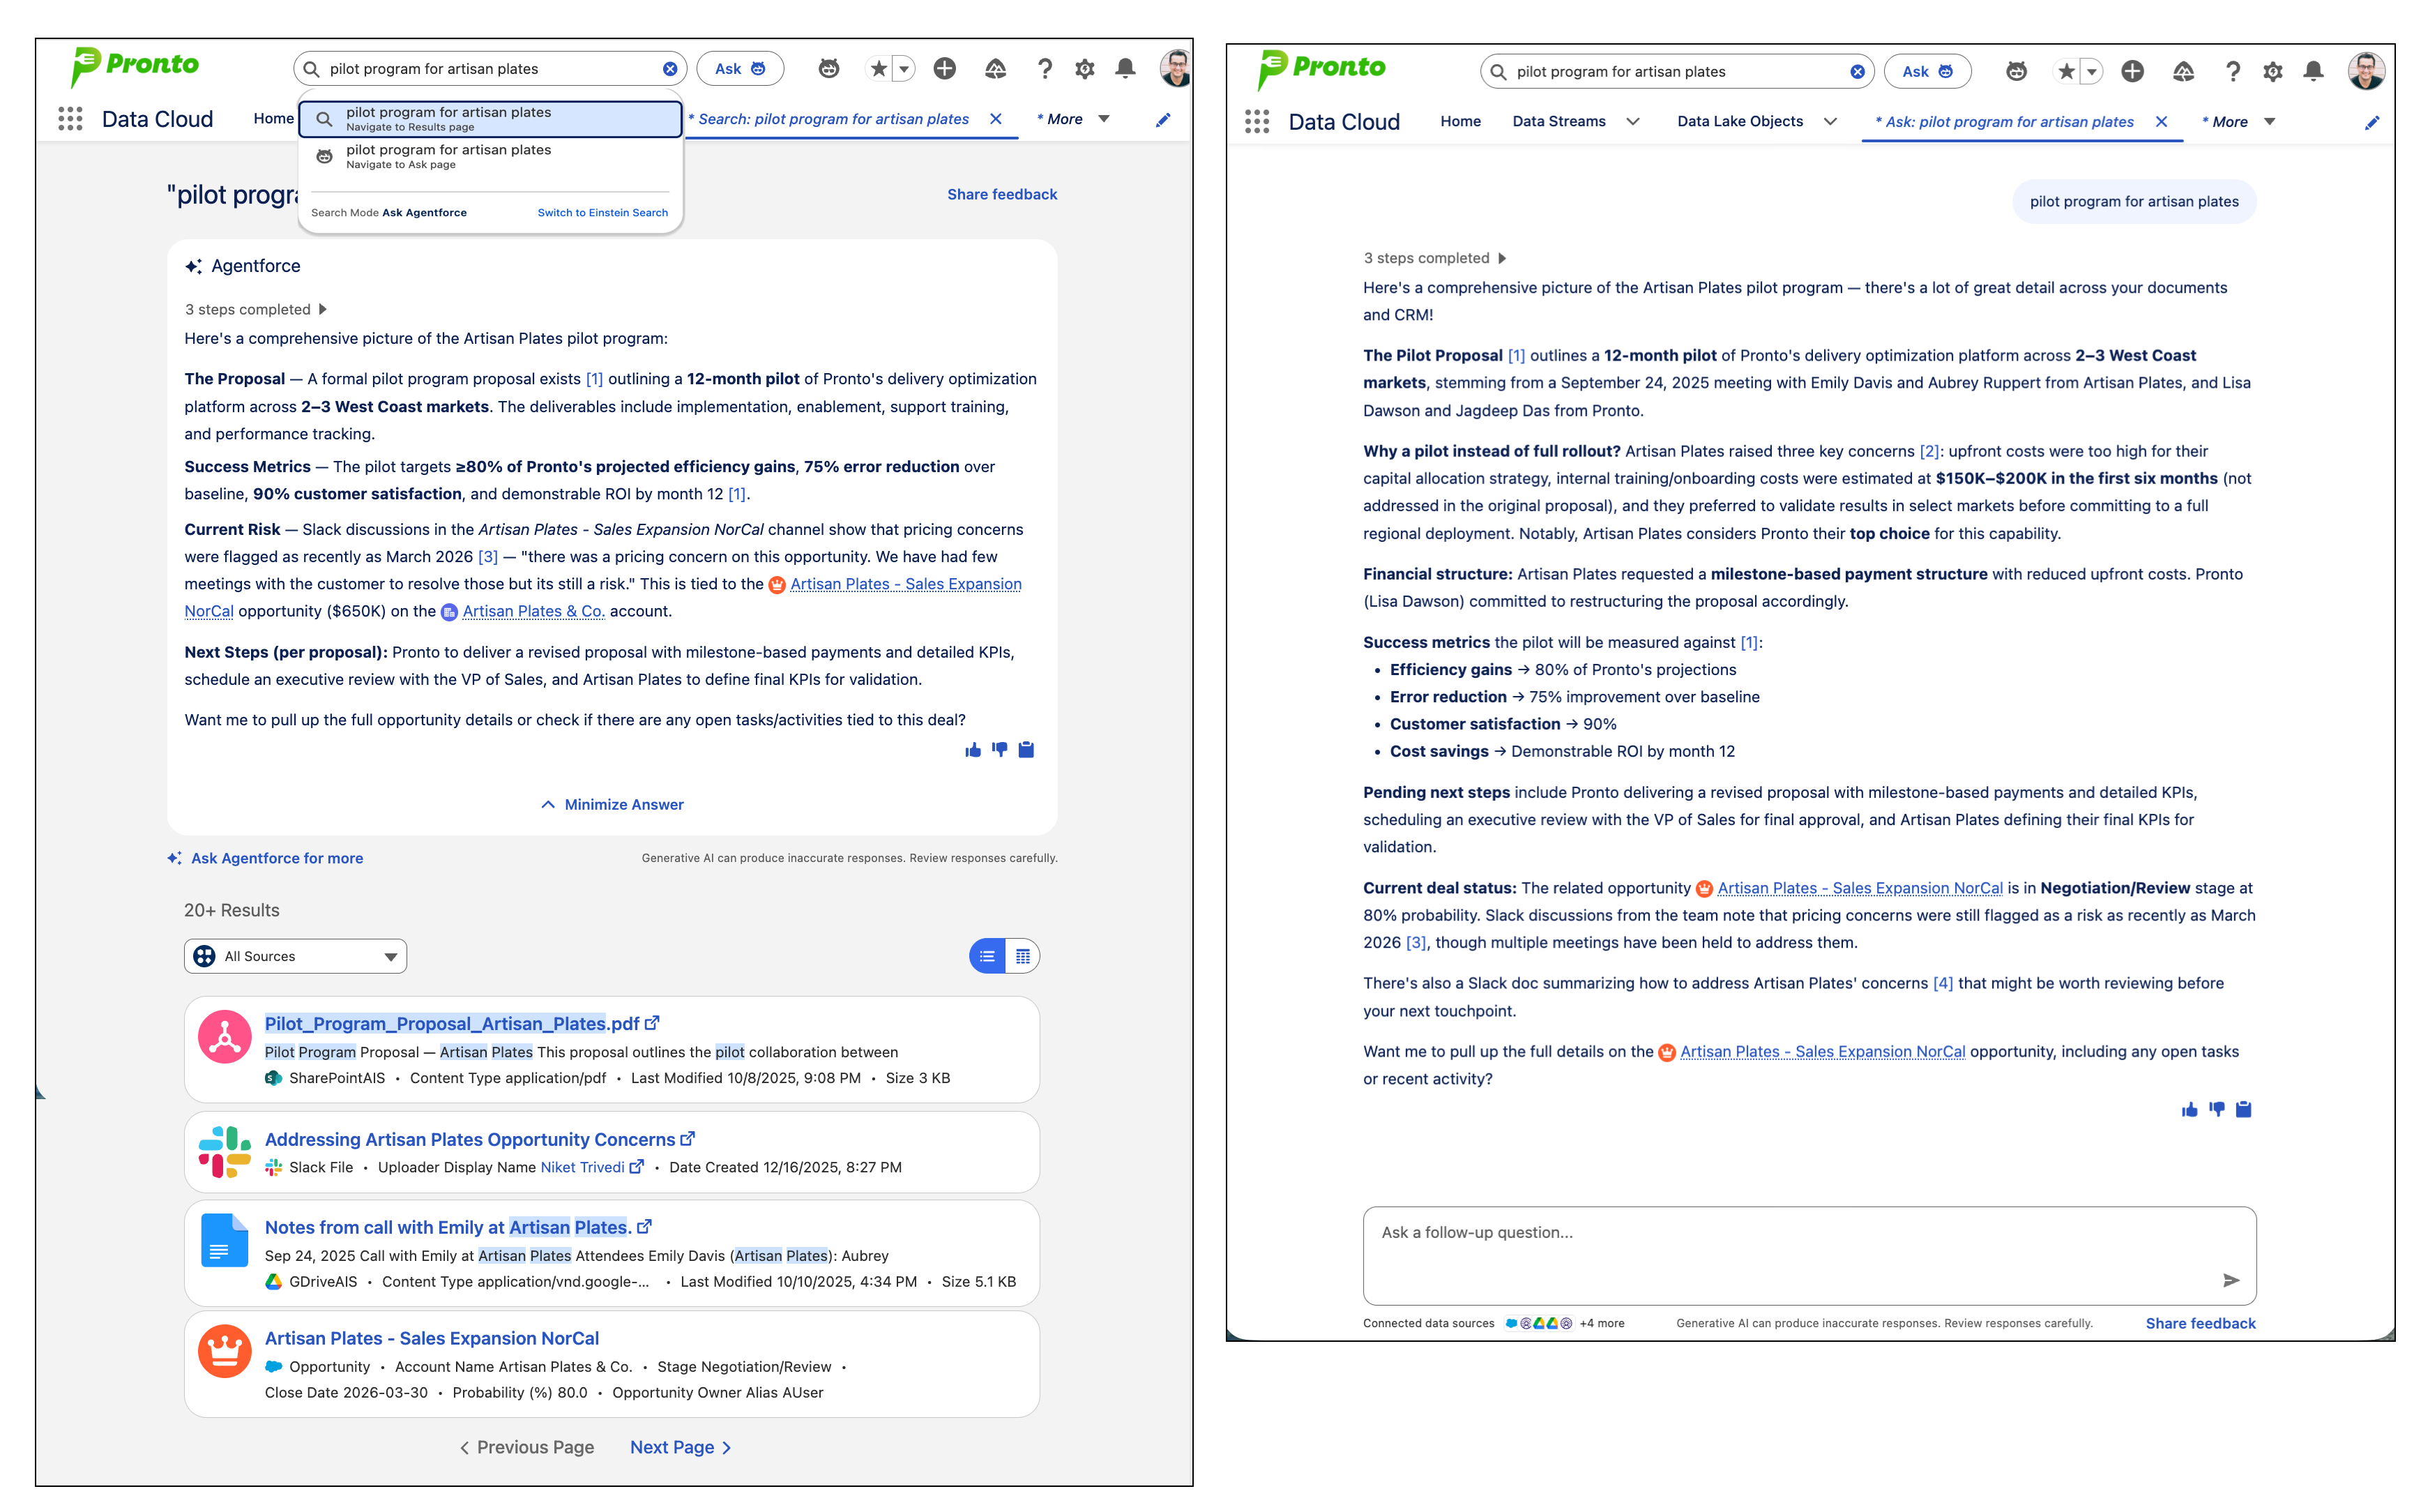
Task: Select the Data Lake Objects tab
Action: point(1739,122)
